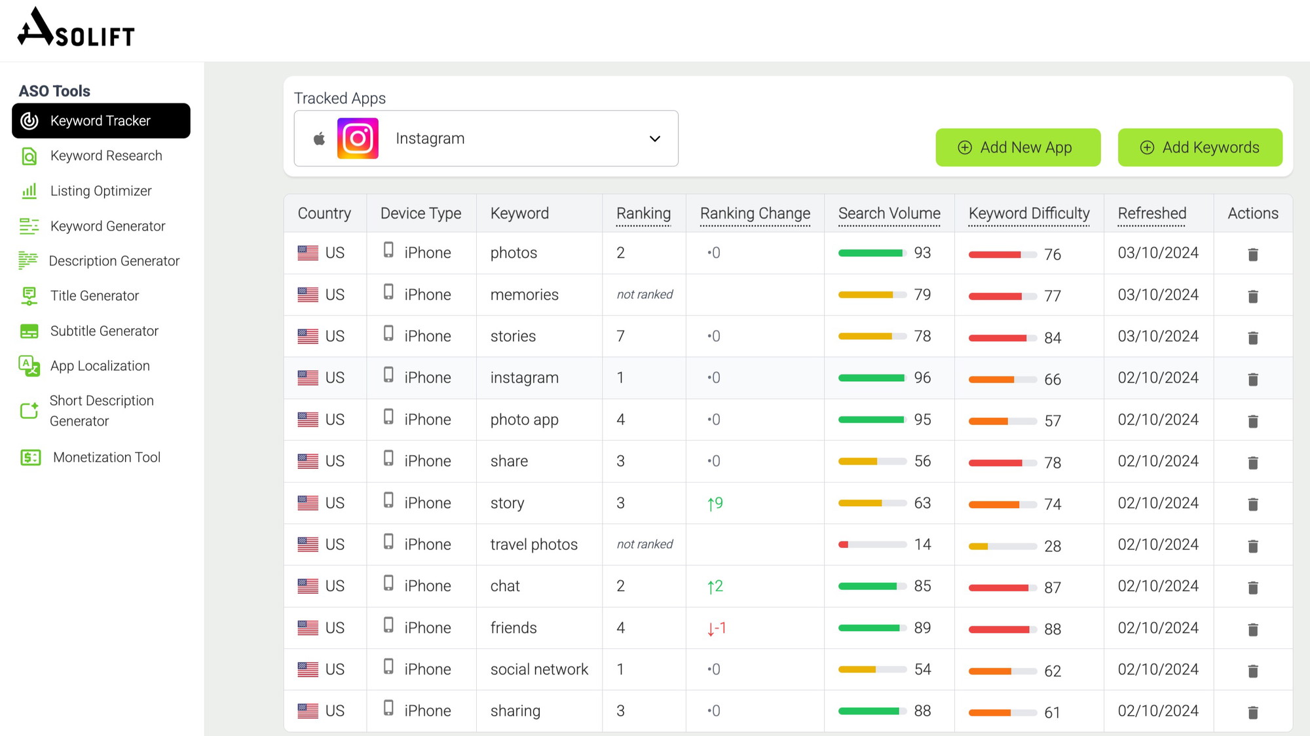Open Title Generator tool
The width and height of the screenshot is (1310, 736).
94,296
